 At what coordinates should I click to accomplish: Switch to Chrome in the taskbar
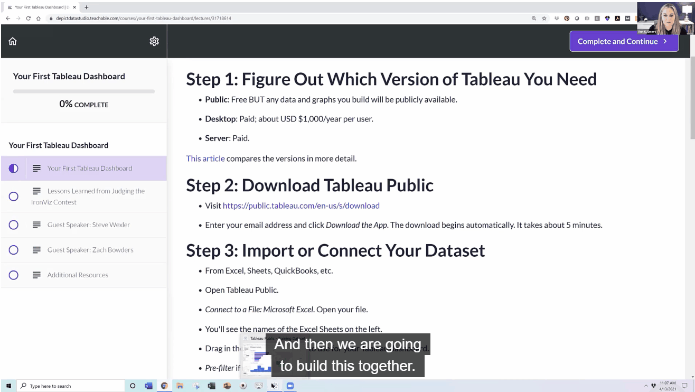pyautogui.click(x=164, y=386)
